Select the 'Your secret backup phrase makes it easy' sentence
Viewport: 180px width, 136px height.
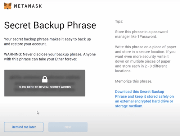pos(48,42)
